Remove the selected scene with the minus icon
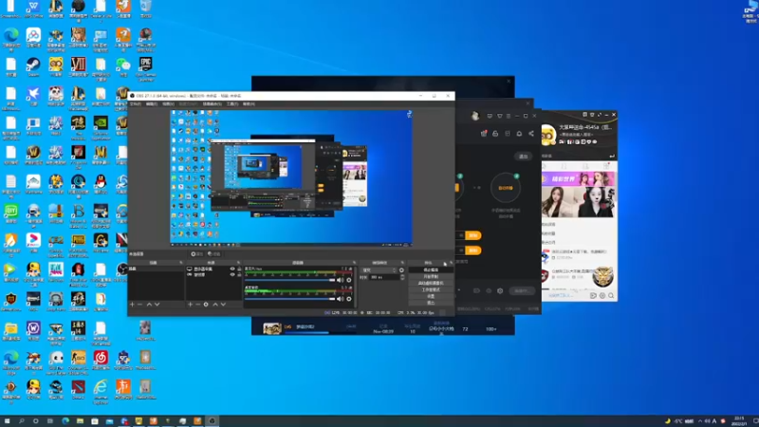 (139, 305)
